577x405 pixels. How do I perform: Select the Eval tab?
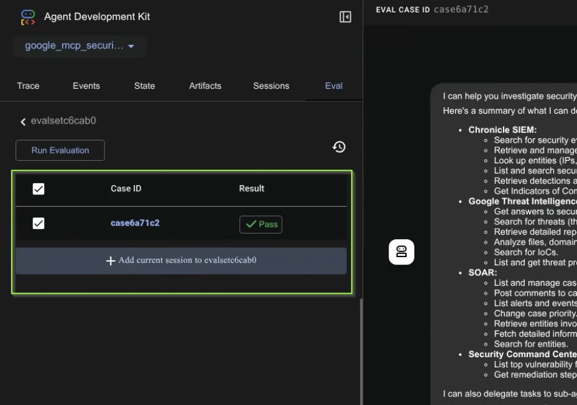click(x=334, y=86)
